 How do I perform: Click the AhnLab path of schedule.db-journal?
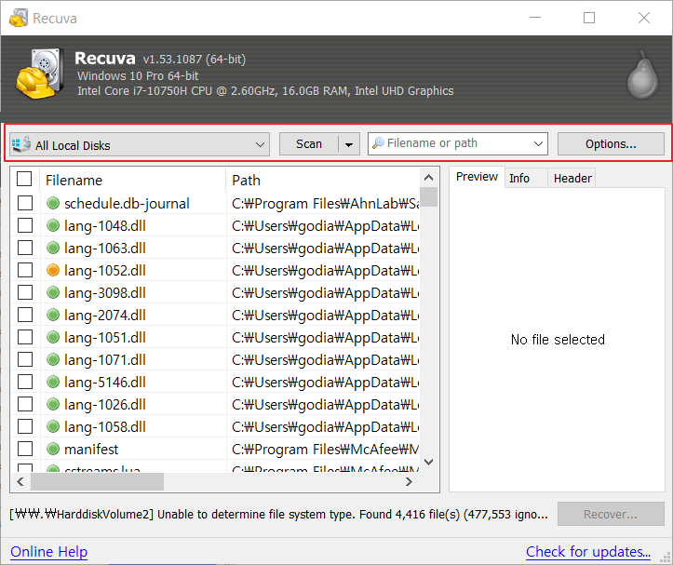coord(326,204)
